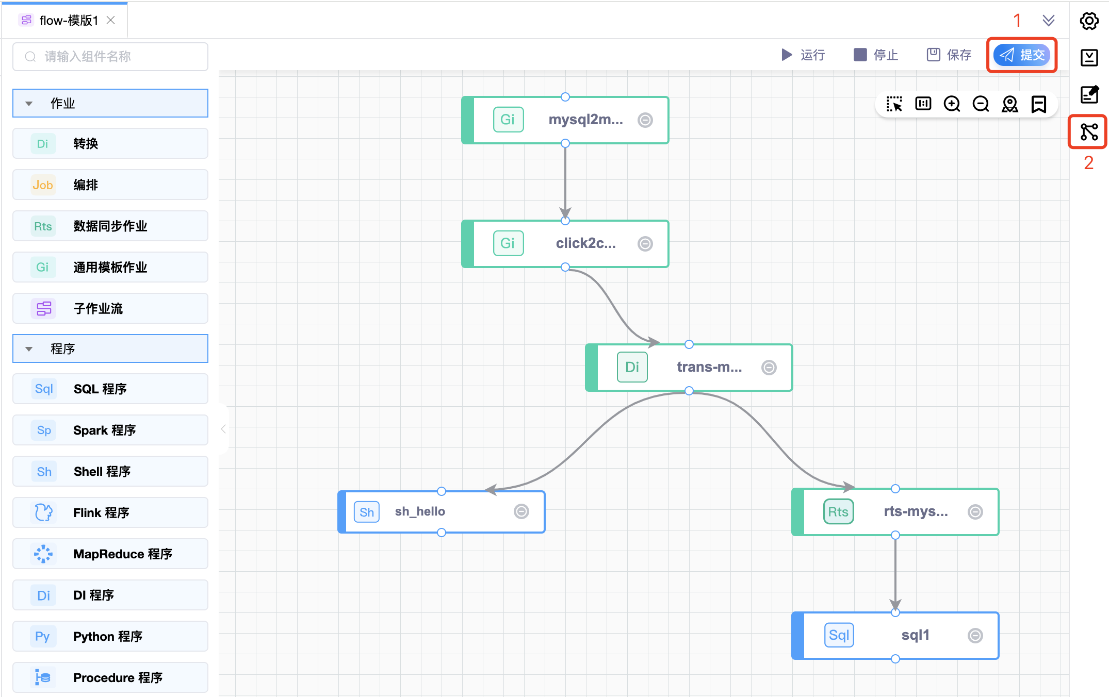Collapse the 作业 category section
Screen dimensions: 1109x697
tap(29, 104)
